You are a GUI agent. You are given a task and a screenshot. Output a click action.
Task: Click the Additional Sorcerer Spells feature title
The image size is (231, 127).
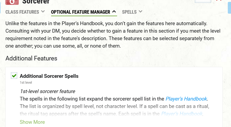point(49,76)
